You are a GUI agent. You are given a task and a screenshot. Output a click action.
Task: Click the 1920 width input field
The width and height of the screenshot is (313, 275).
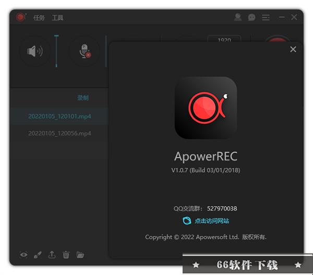coord(224,39)
